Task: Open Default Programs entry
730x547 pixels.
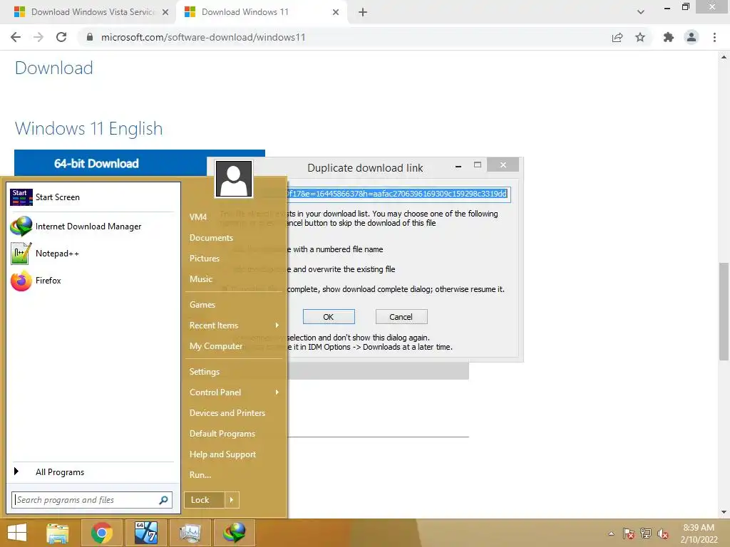Action: [x=222, y=434]
